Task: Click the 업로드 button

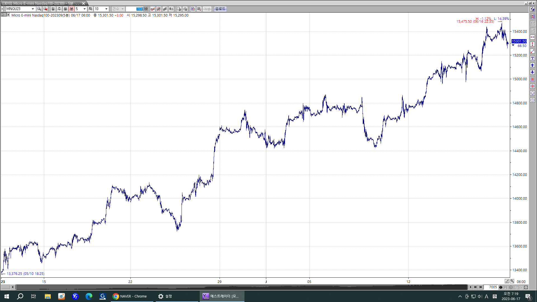Action: pyautogui.click(x=220, y=9)
